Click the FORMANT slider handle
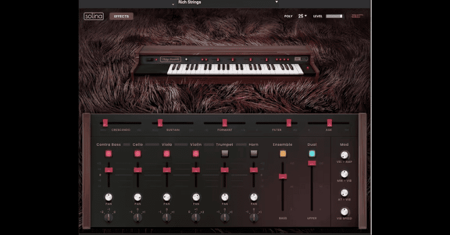This screenshot has height=235, width=450. click(x=224, y=123)
